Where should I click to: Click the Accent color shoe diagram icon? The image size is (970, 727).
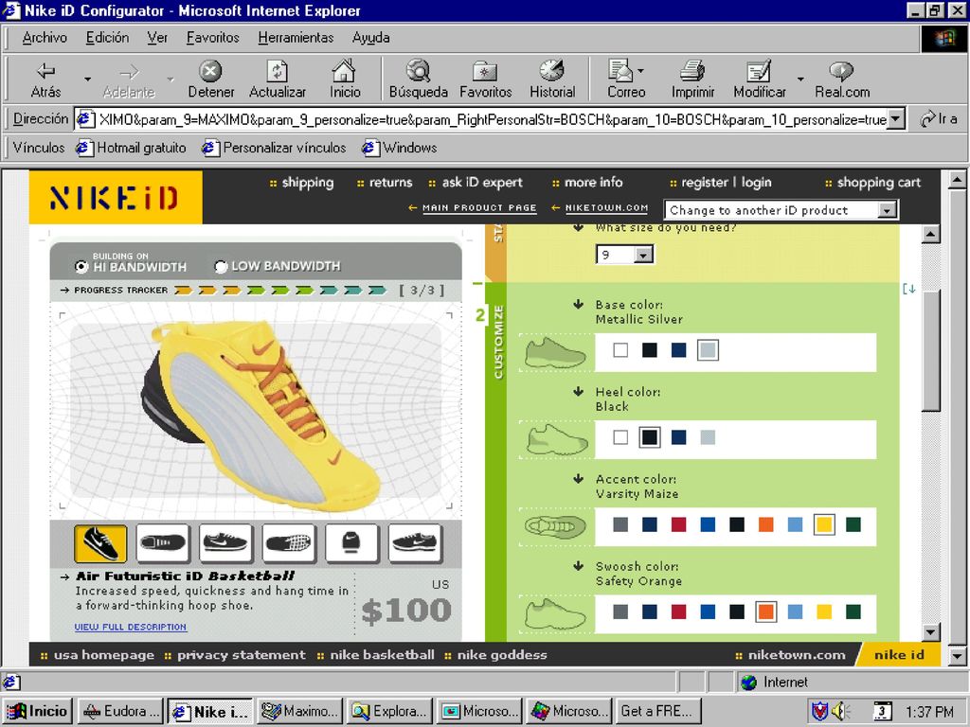555,527
